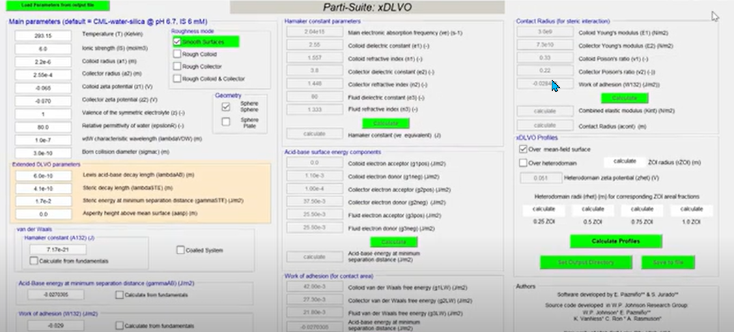Click Hamaker constant (ve equivalent) output field
Viewport: 734px width, 332px height.
(x=315, y=134)
